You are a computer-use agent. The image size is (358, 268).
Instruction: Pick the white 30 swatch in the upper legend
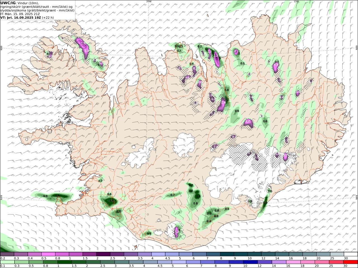350,254
